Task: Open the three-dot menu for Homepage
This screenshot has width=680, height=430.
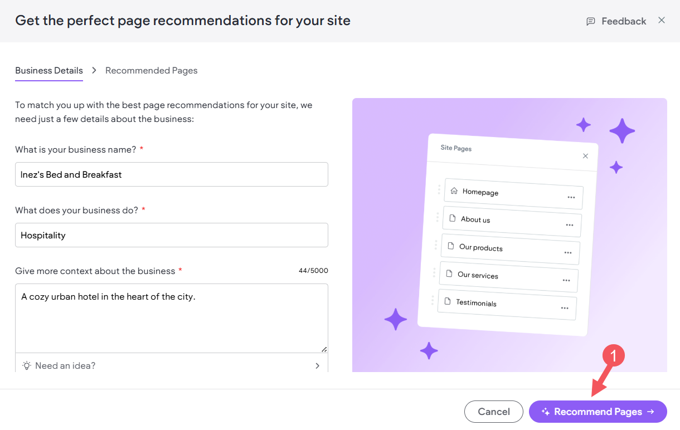Action: click(571, 197)
